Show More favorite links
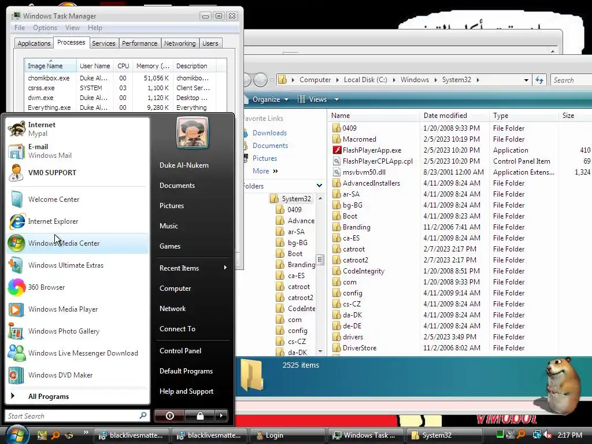The width and height of the screenshot is (592, 444). point(265,171)
